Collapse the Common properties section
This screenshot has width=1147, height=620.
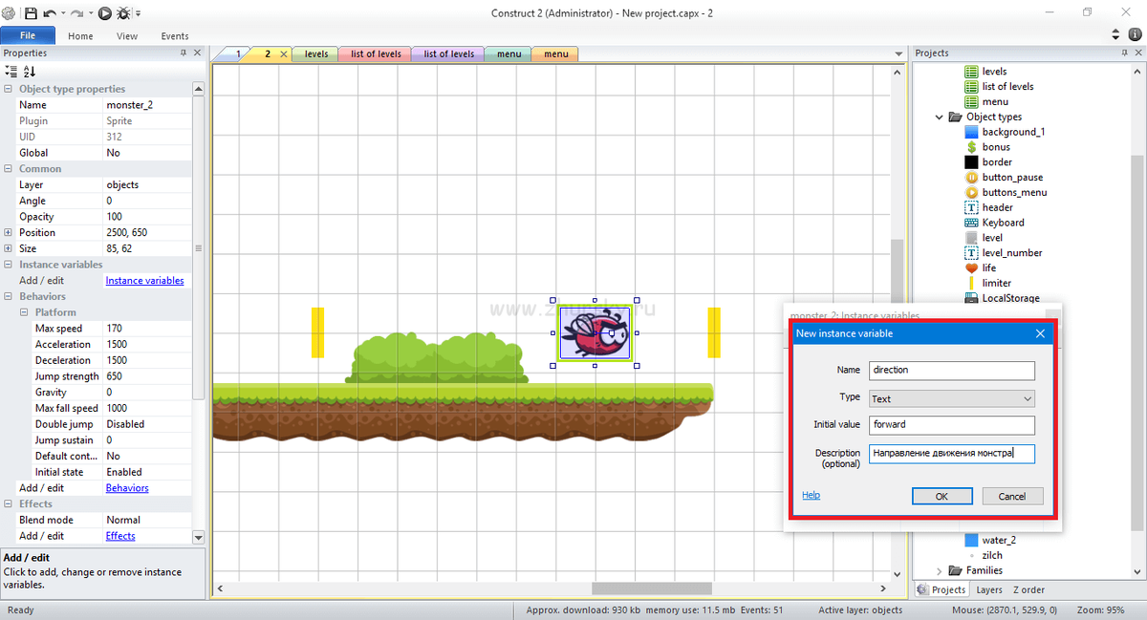[x=9, y=169]
